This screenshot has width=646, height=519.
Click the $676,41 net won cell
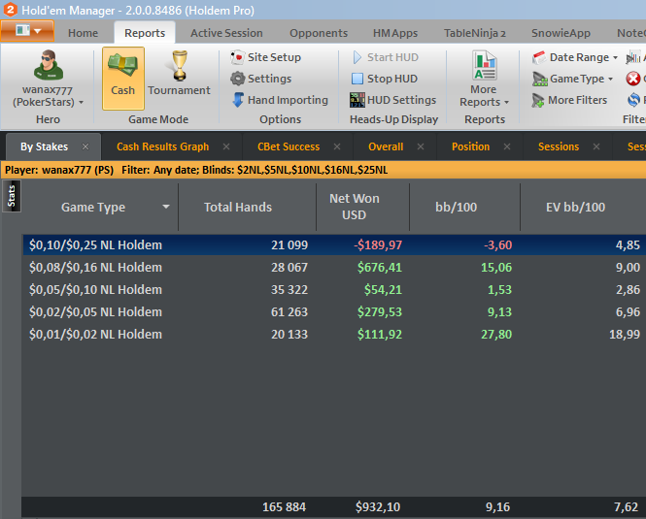[380, 267]
